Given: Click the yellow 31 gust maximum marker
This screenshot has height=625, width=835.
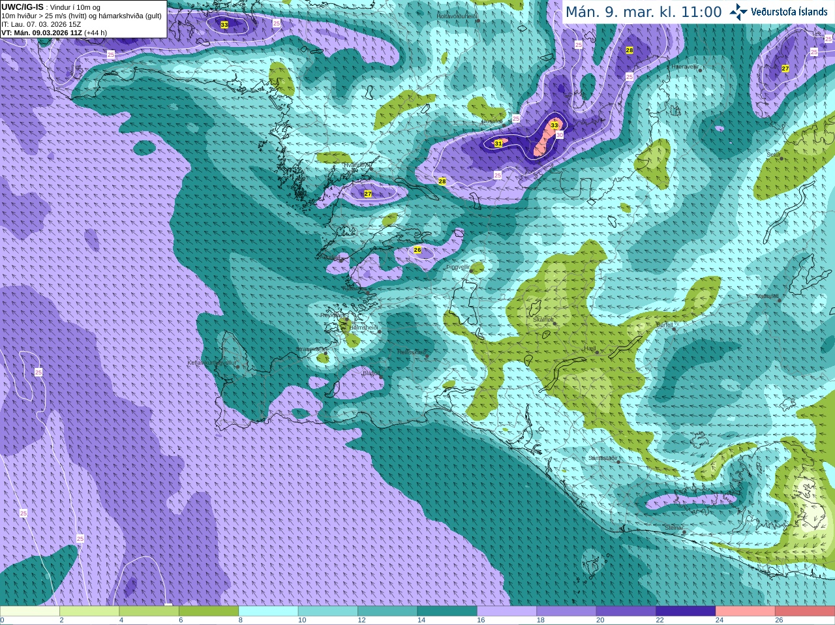Looking at the screenshot, I should (x=498, y=144).
